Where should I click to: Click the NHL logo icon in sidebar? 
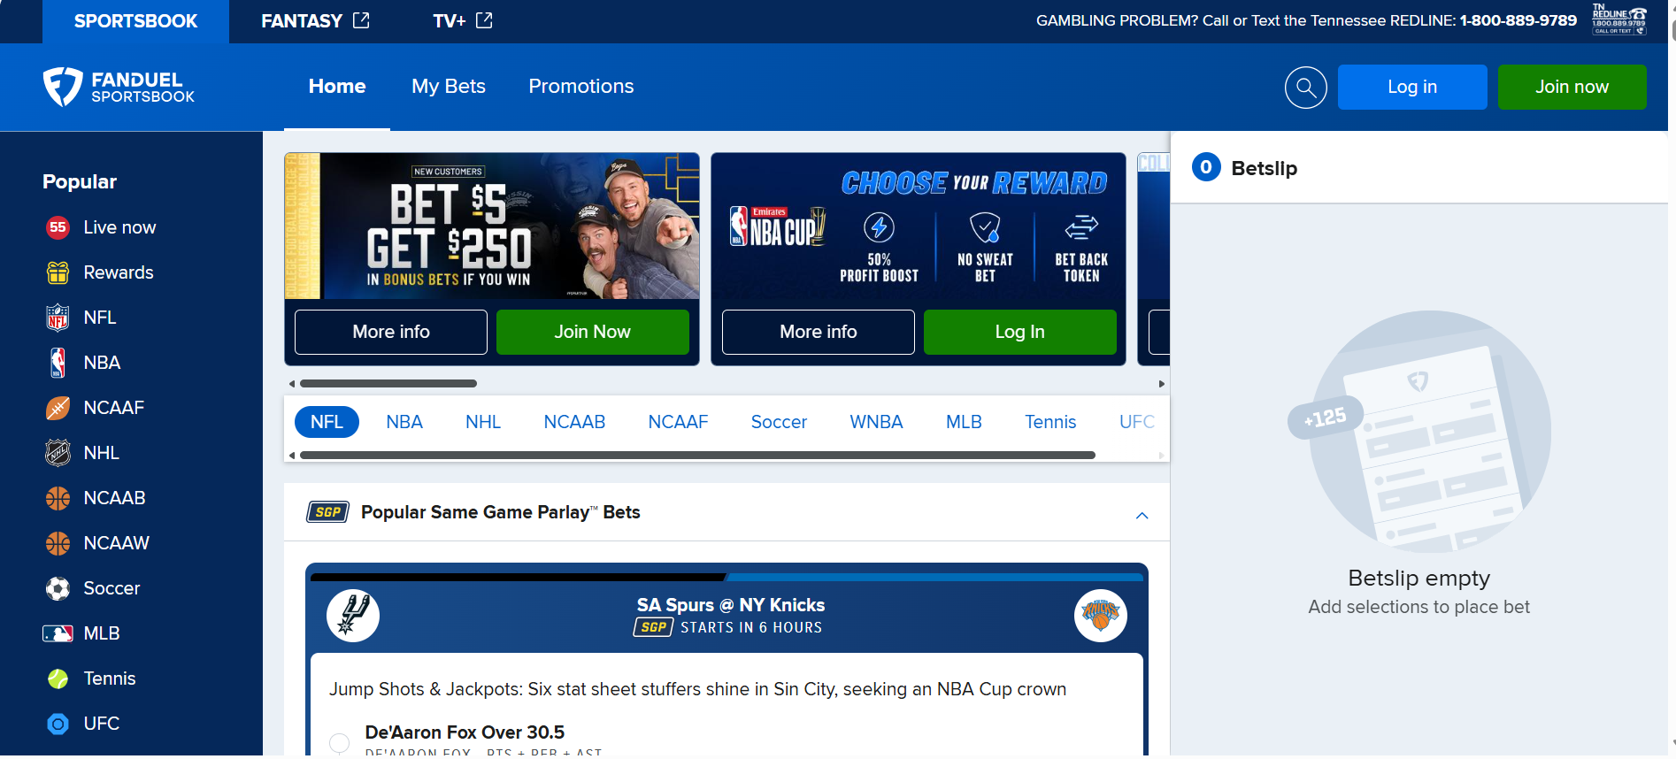58,453
